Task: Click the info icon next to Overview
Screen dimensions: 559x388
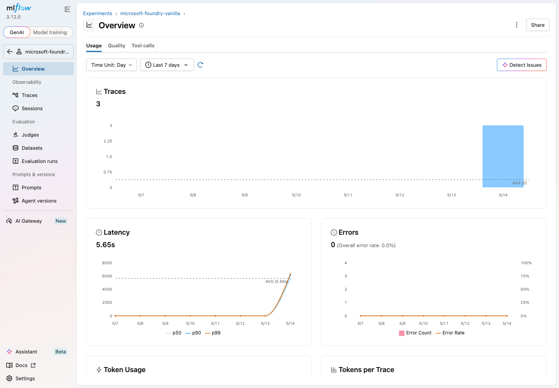Action: pyautogui.click(x=141, y=25)
